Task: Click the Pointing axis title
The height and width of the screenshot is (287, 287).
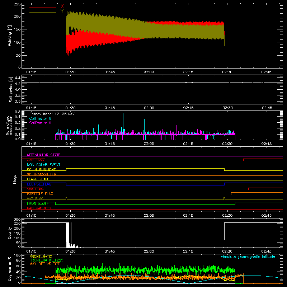Action: [10, 36]
